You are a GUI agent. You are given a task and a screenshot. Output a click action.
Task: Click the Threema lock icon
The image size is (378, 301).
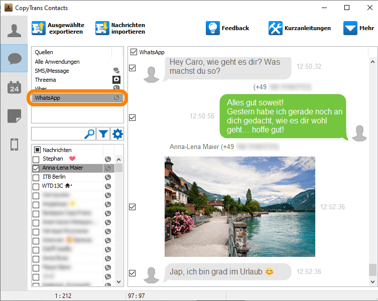[116, 80]
